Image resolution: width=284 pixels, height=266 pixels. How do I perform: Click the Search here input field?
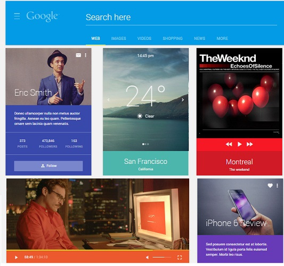coord(181,18)
